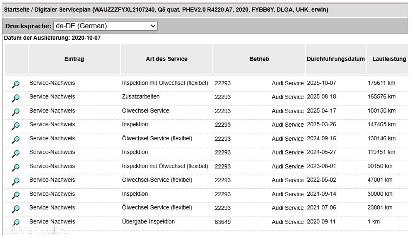Open details for the 2025-10-07 service entry
Screen dimensions: 410x238
[16, 84]
